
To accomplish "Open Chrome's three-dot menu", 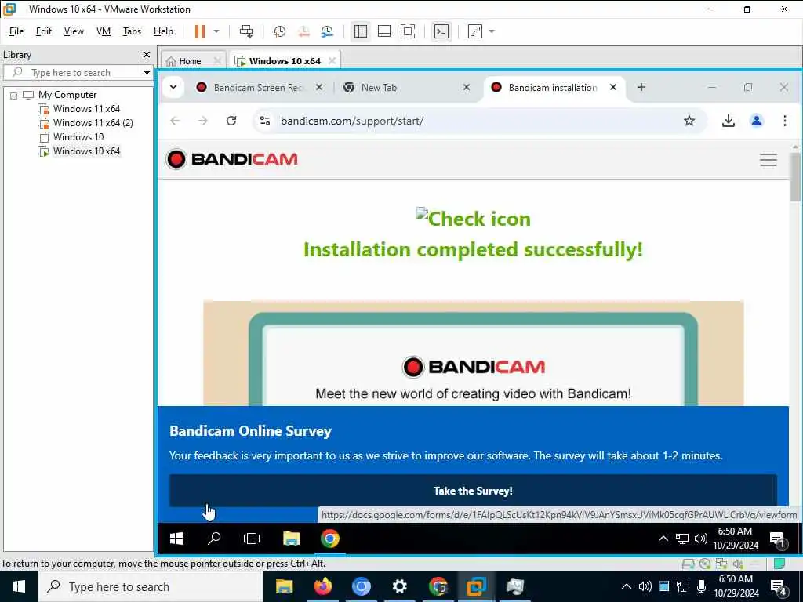I will point(784,121).
